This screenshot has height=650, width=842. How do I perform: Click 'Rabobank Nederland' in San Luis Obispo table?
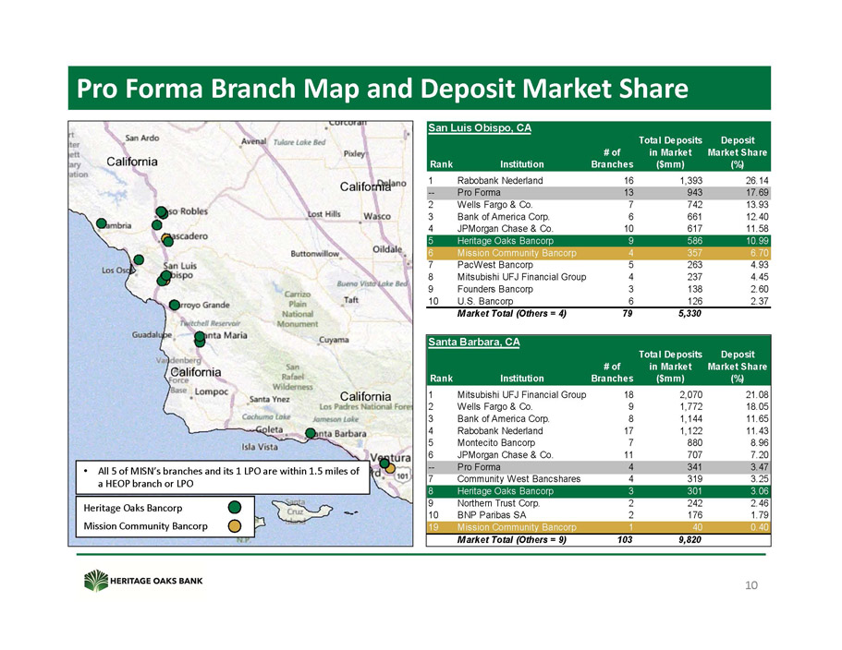tap(500, 181)
